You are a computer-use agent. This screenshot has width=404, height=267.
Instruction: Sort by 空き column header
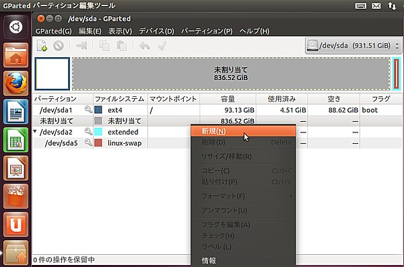[x=334, y=99]
